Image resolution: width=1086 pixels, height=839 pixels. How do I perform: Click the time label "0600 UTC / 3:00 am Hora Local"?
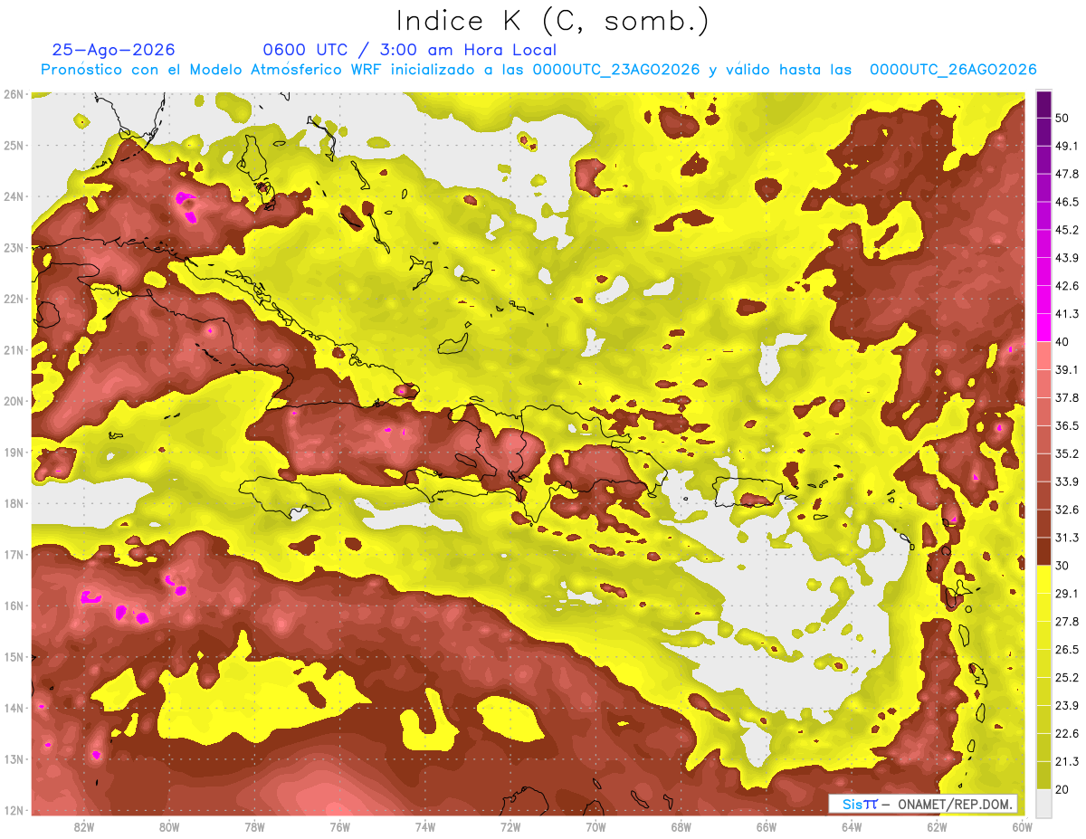point(409,50)
